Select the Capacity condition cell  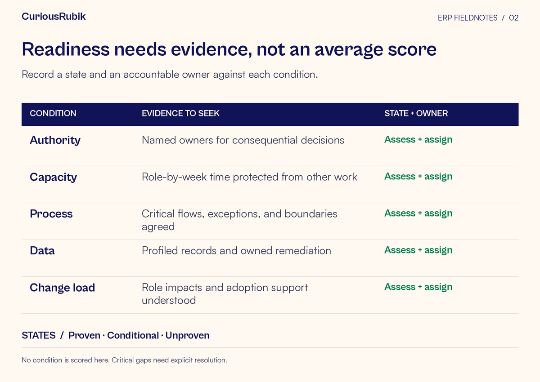click(x=53, y=177)
